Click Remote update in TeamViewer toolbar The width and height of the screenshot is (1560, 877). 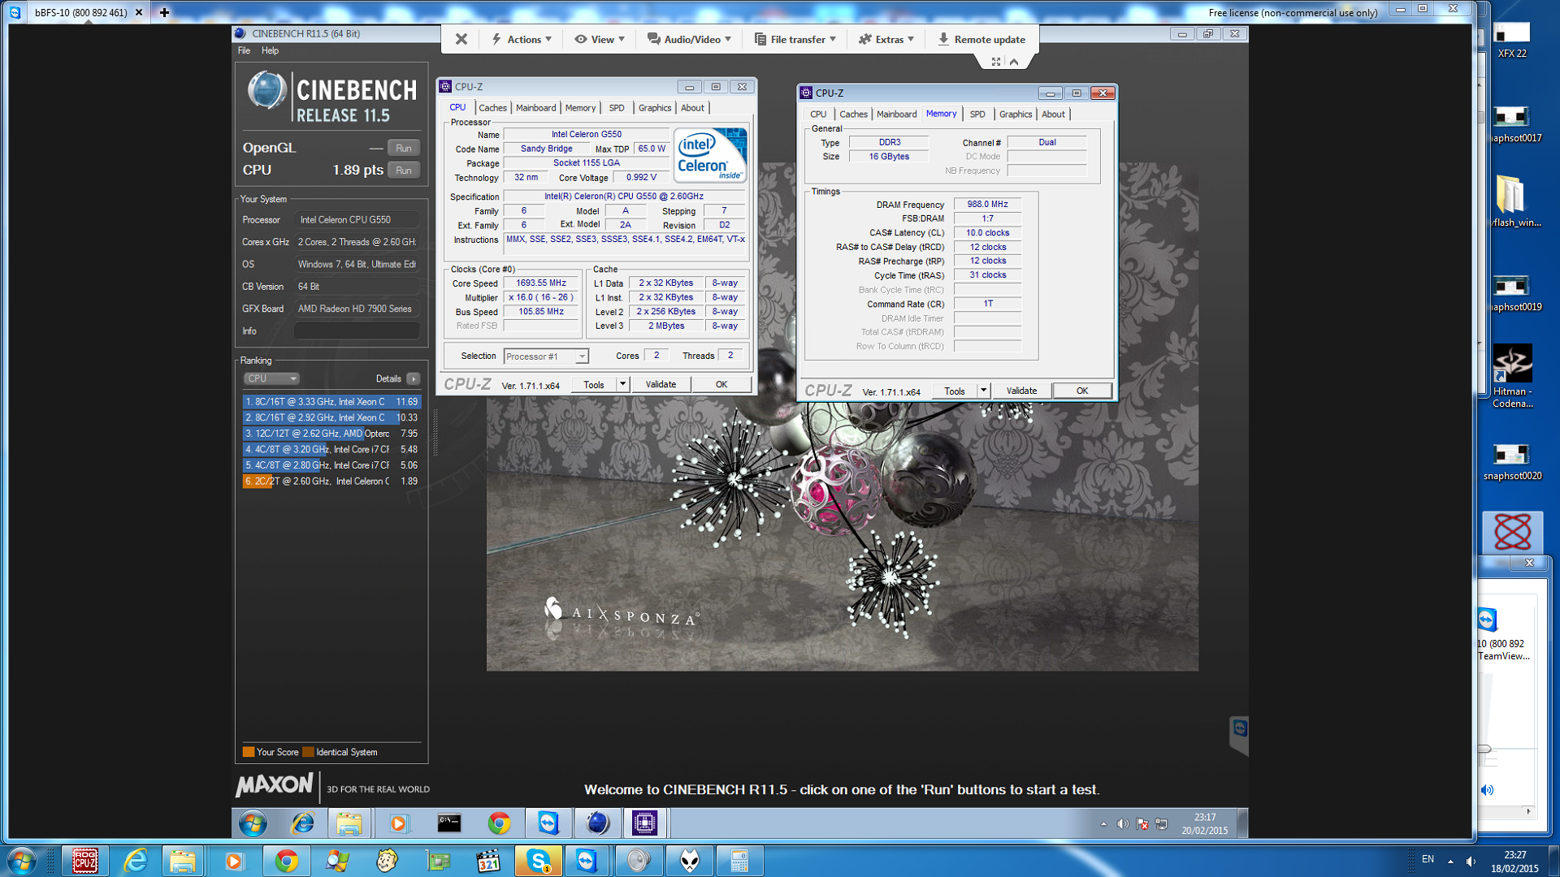[981, 39]
